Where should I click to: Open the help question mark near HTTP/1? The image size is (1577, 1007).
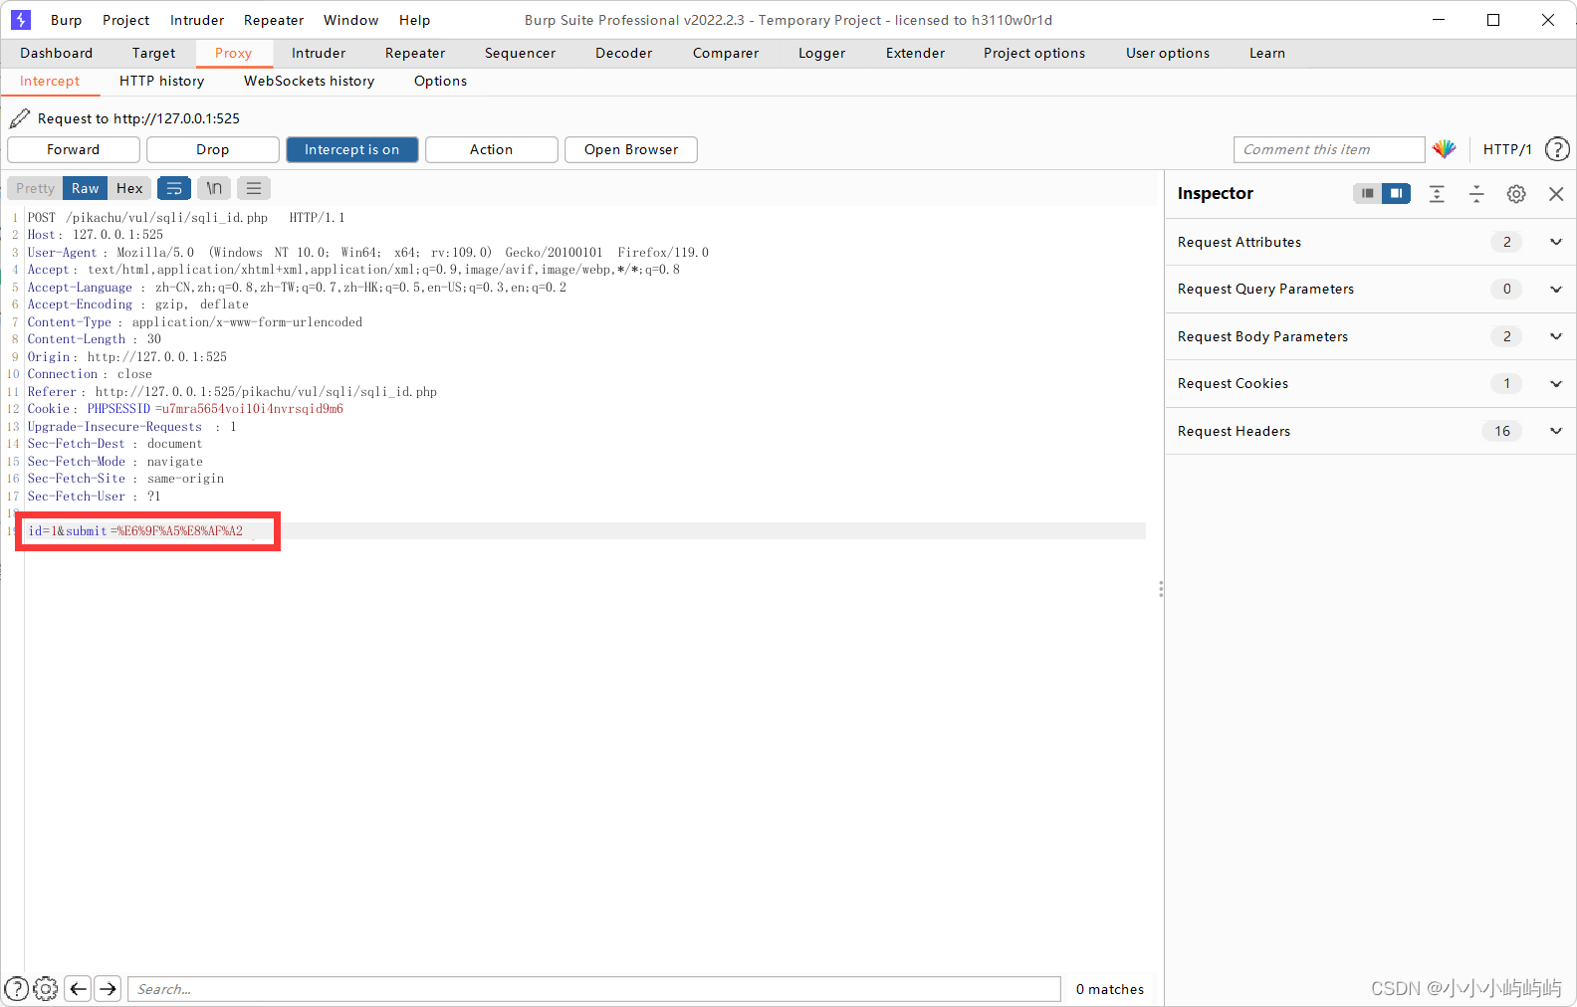[1557, 149]
